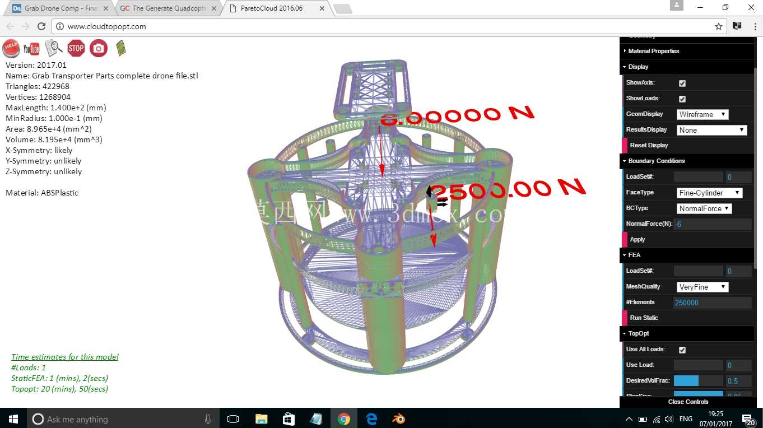The height and width of the screenshot is (428, 763).
Task: Open Task View on the taskbar
Action: 233,418
